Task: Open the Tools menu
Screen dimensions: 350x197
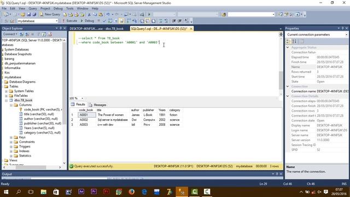Action: click(x=69, y=8)
